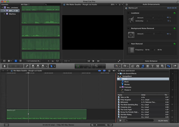Toggle video skimming in the timeline
Image resolution: width=179 pixels, height=127 pixels.
tap(100, 71)
